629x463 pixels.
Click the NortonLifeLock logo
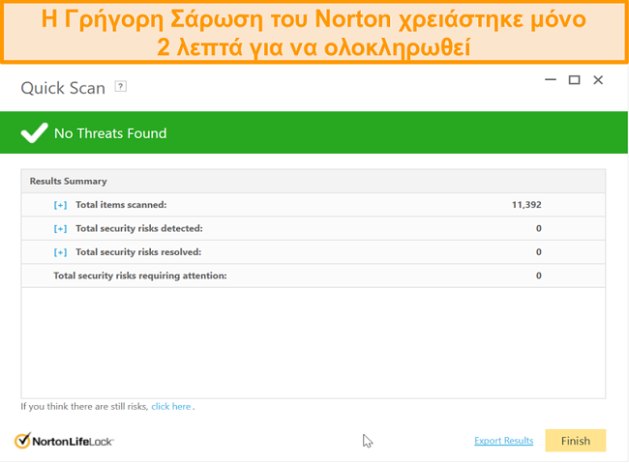click(x=64, y=441)
